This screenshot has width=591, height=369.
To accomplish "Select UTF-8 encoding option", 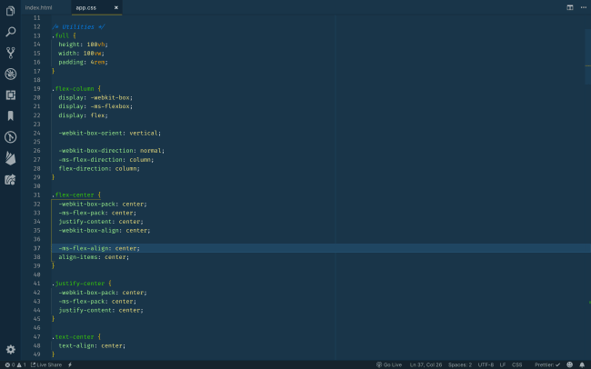I will click(x=486, y=364).
